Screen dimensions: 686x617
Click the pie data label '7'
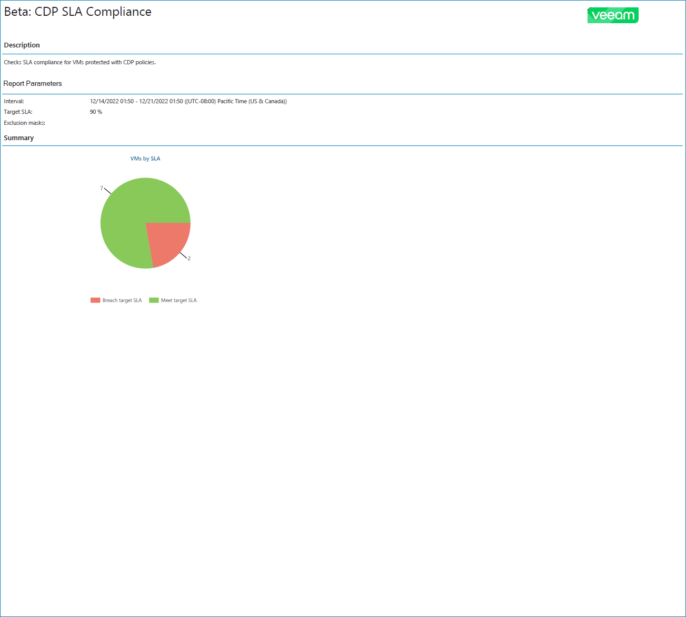click(x=102, y=188)
